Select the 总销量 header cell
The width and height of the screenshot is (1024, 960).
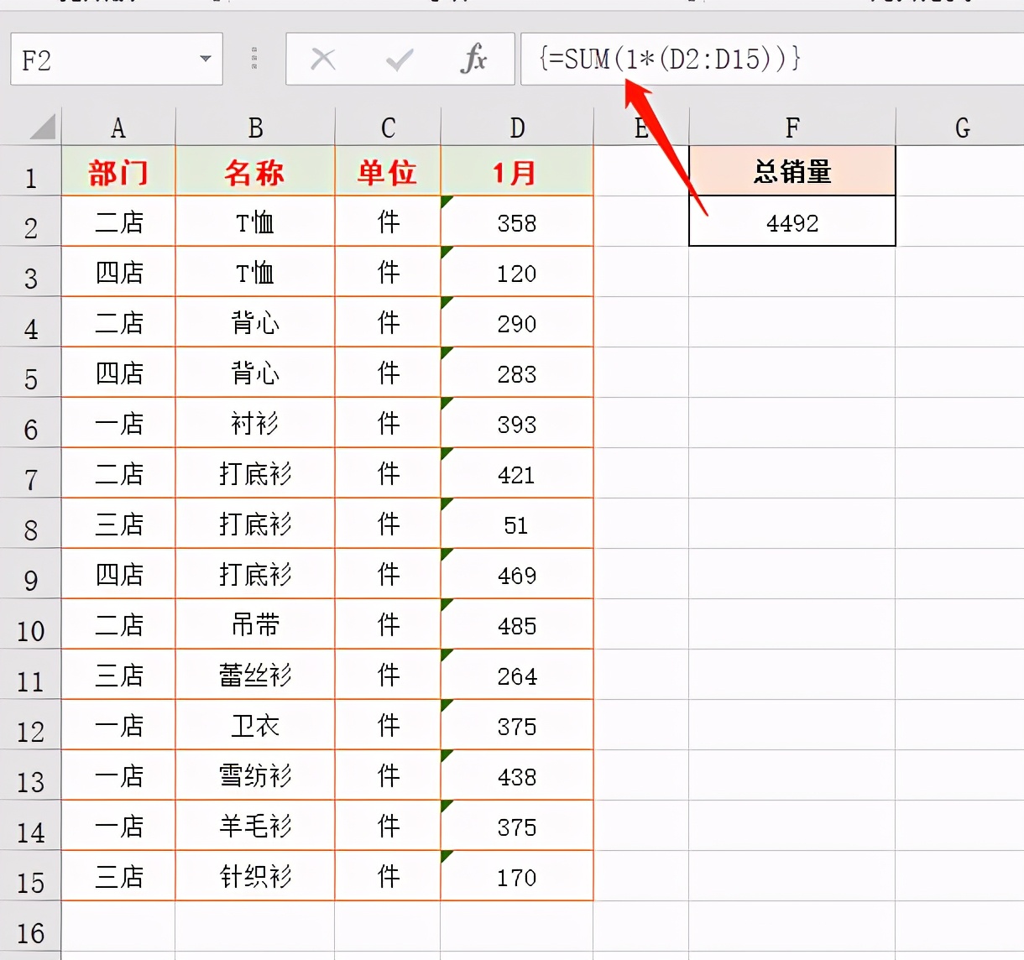click(x=791, y=171)
